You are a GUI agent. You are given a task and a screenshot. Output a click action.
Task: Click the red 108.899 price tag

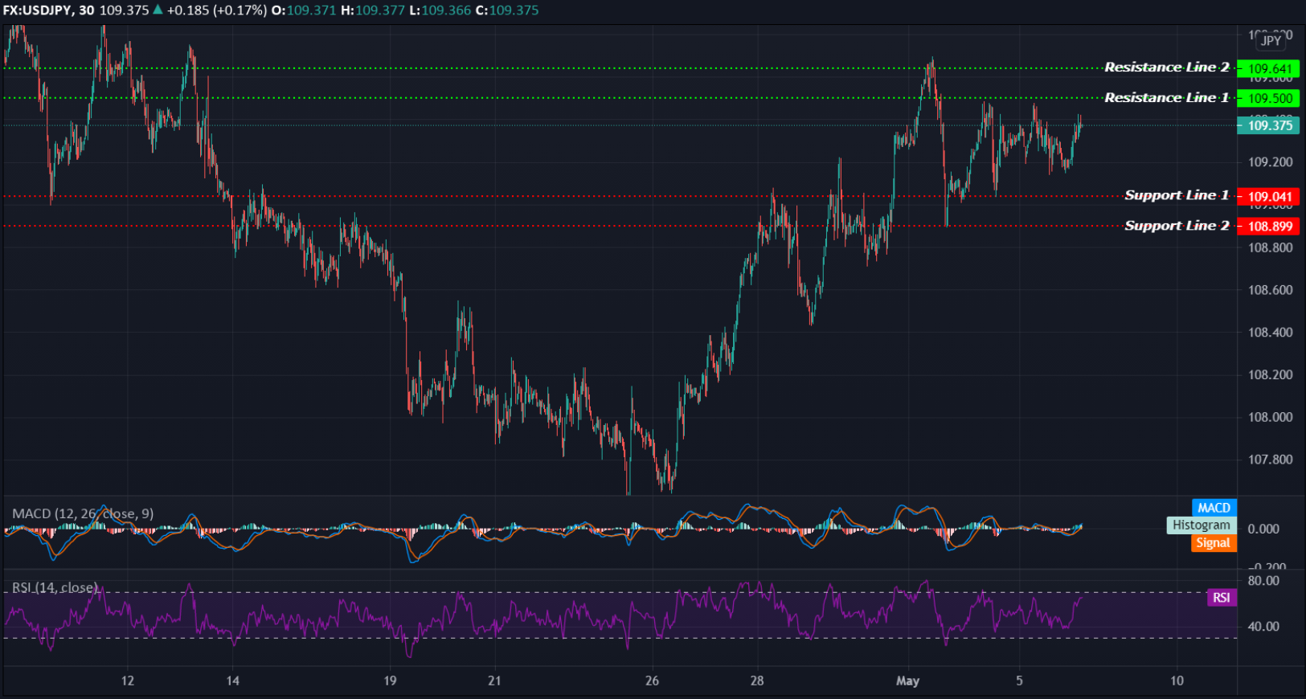point(1268,227)
